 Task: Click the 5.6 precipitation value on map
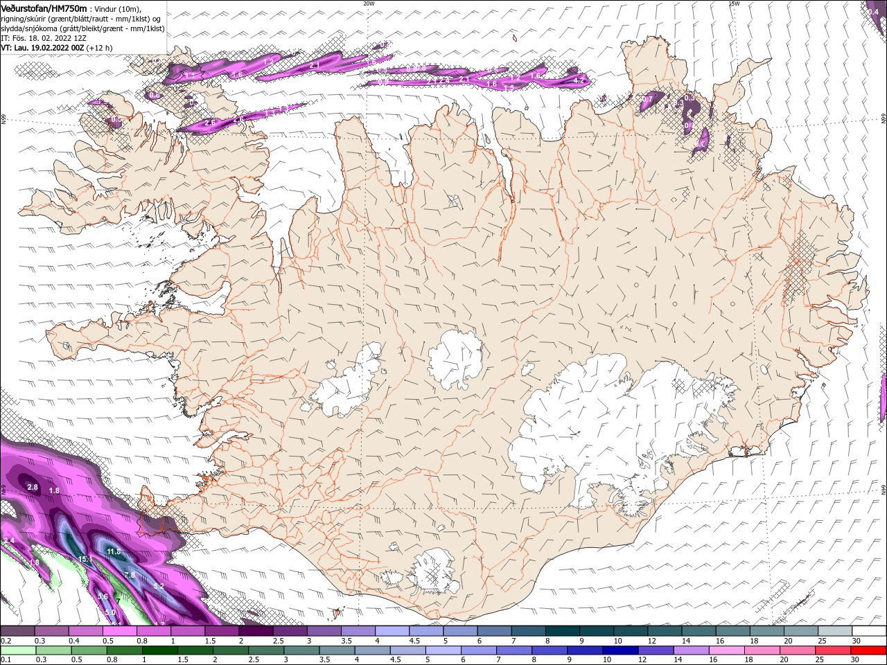pyautogui.click(x=103, y=596)
